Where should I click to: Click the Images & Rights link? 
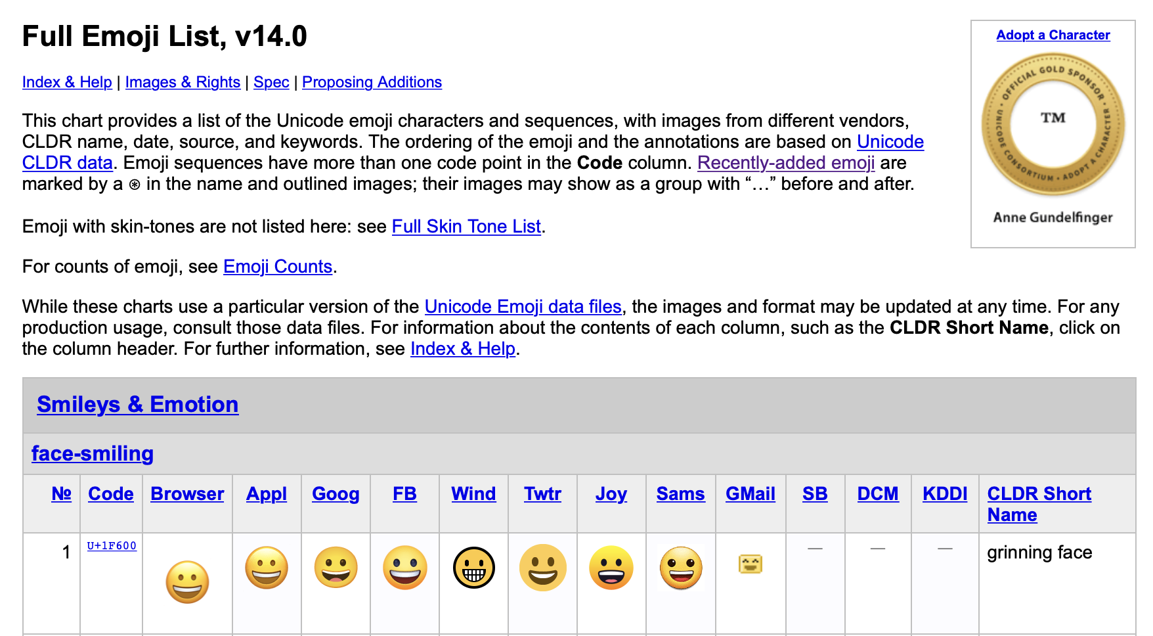[x=183, y=82]
